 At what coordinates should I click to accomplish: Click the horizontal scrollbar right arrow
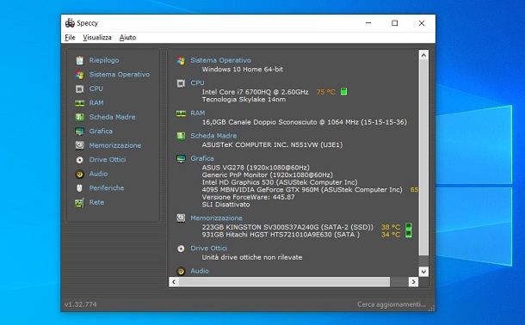[x=413, y=282]
